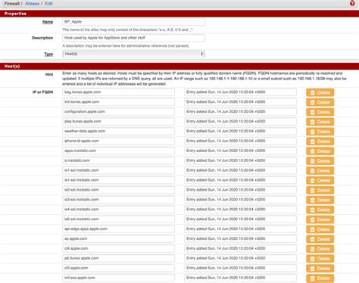359x283 pixels.
Task: Edit the 'Entry added' note for cl3.apple.com
Action: pyautogui.click(x=240, y=268)
